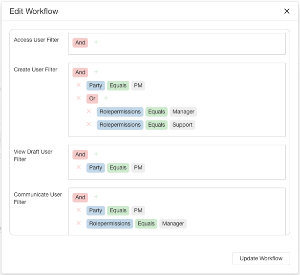Change the Party field in Communicate filter

point(96,210)
